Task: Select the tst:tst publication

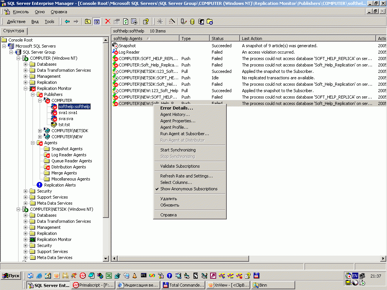Action: click(x=64, y=125)
